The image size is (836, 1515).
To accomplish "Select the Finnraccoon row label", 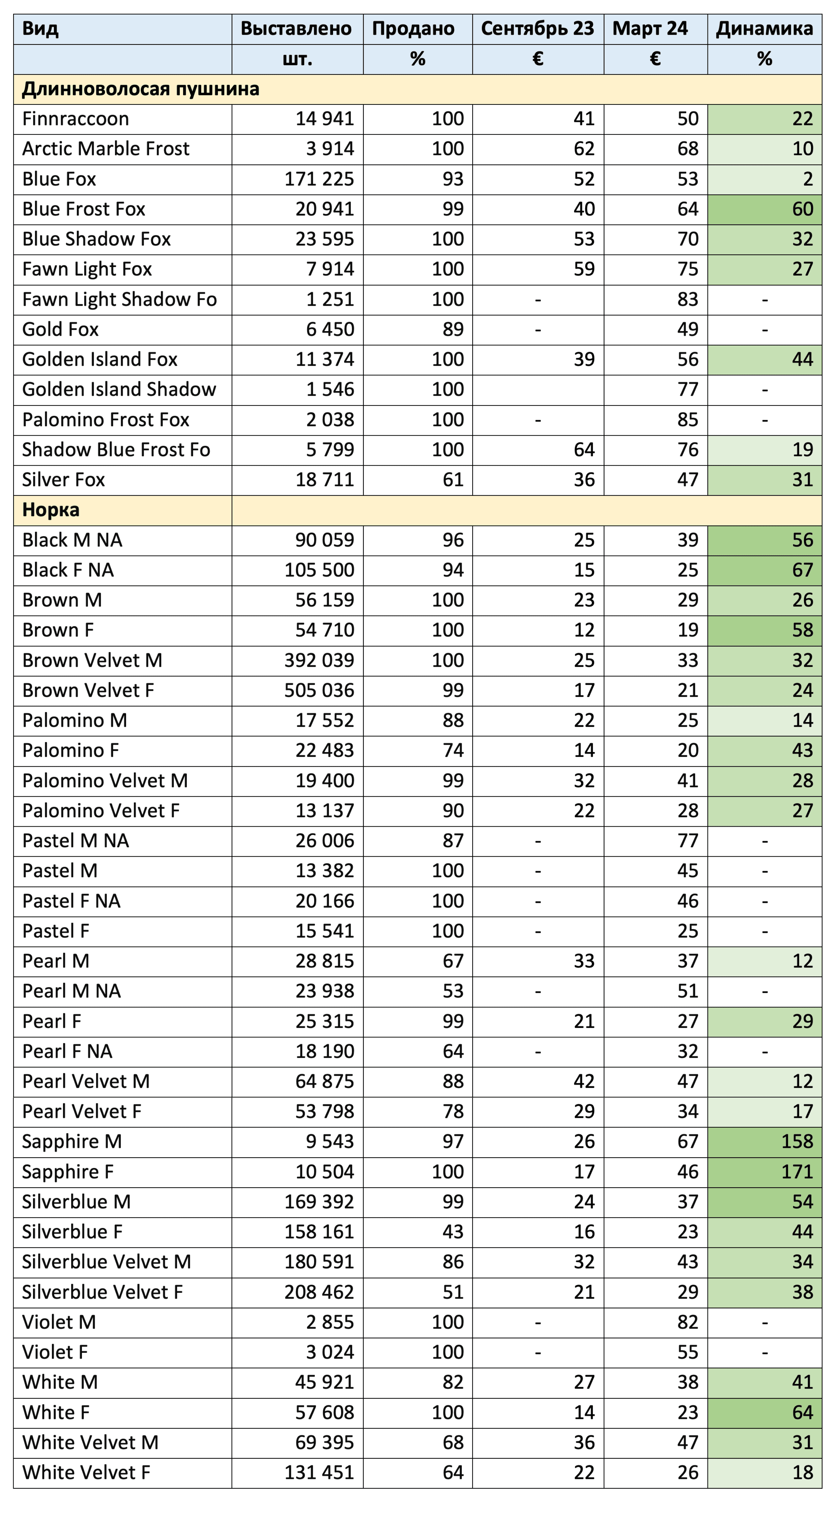I will coord(75,119).
